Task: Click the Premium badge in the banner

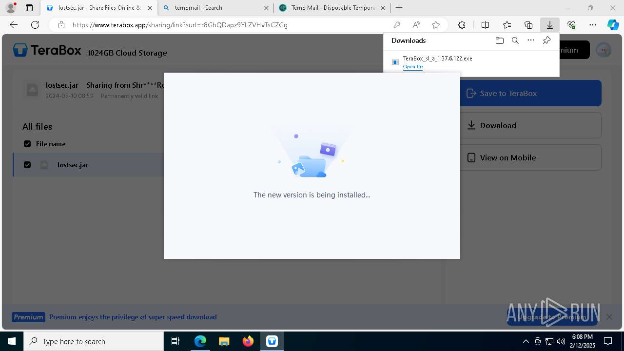Action: (28, 317)
